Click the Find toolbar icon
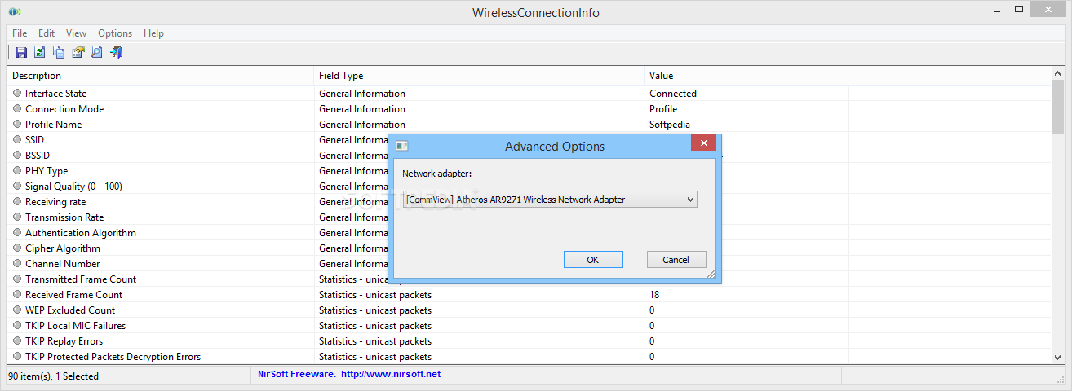Viewport: 1072px width, 391px height. click(x=96, y=53)
